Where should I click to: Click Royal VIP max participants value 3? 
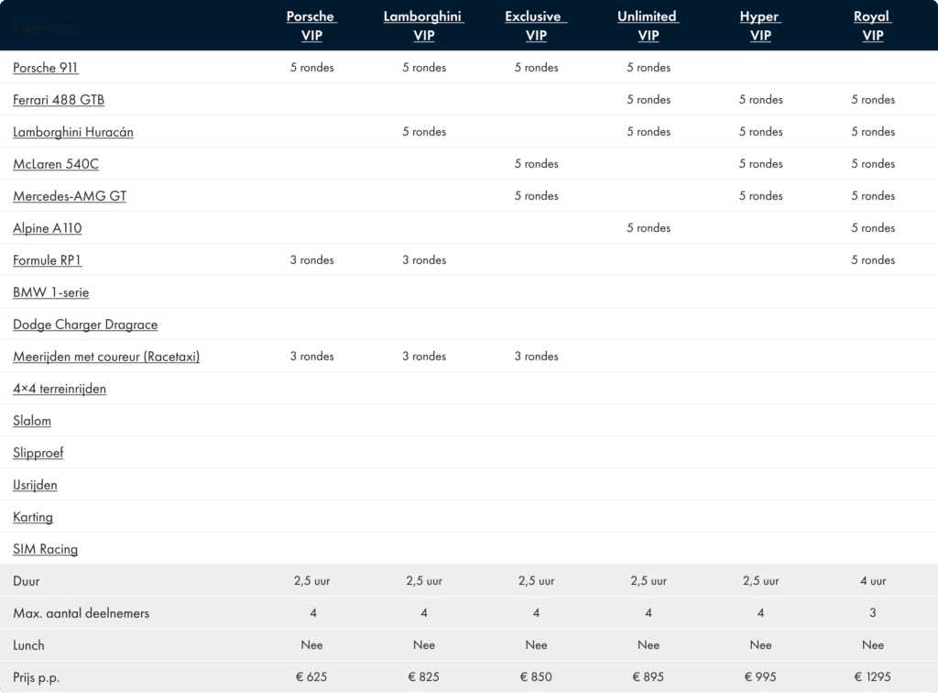[873, 613]
